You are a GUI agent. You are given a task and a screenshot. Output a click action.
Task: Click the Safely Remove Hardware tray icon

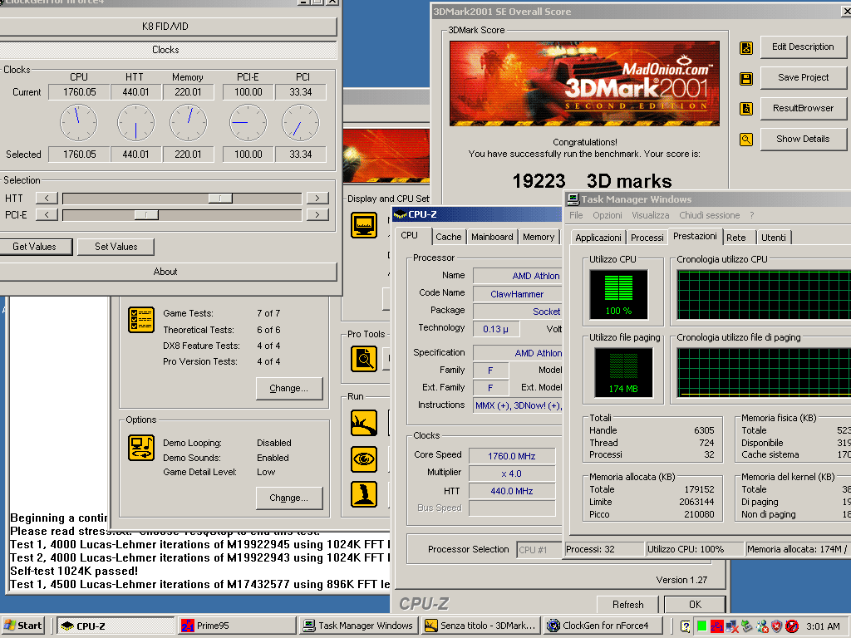(747, 626)
